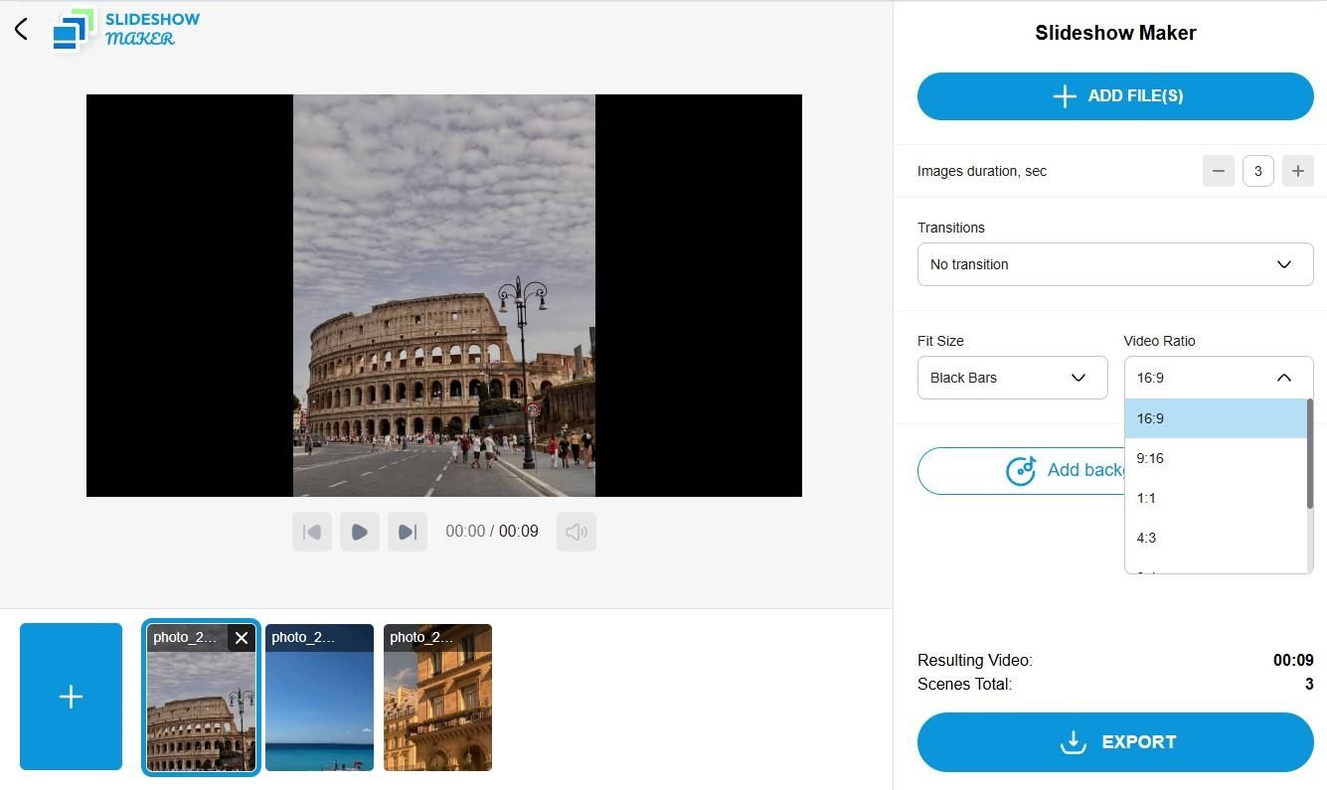Click the back arrow icon
Viewport: 1327px width, 790px height.
click(21, 29)
